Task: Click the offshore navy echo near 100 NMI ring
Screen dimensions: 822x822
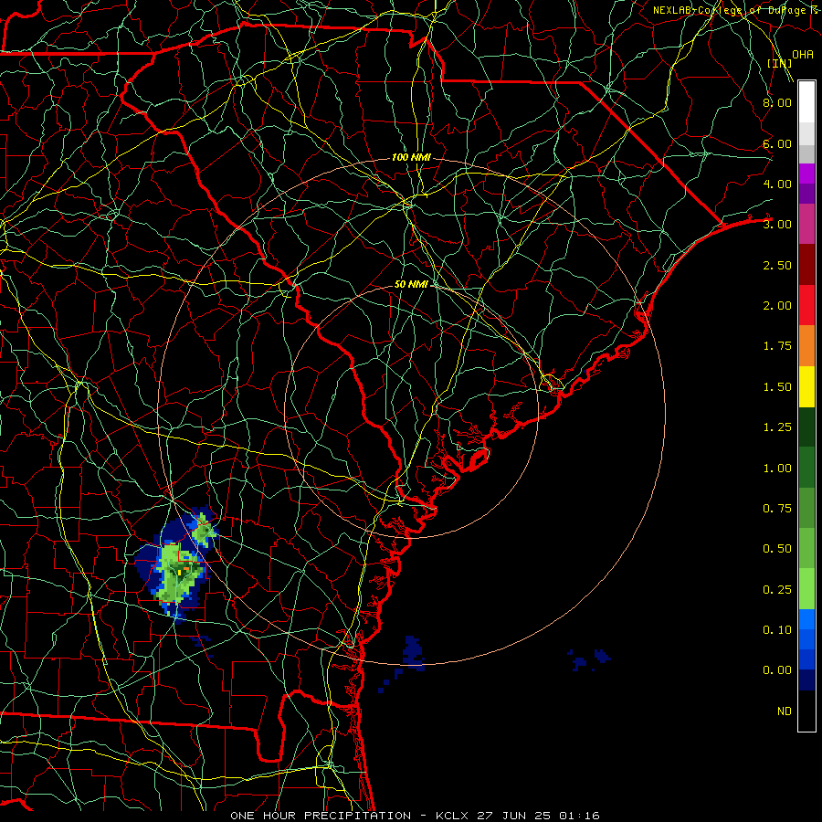Action: 413,653
